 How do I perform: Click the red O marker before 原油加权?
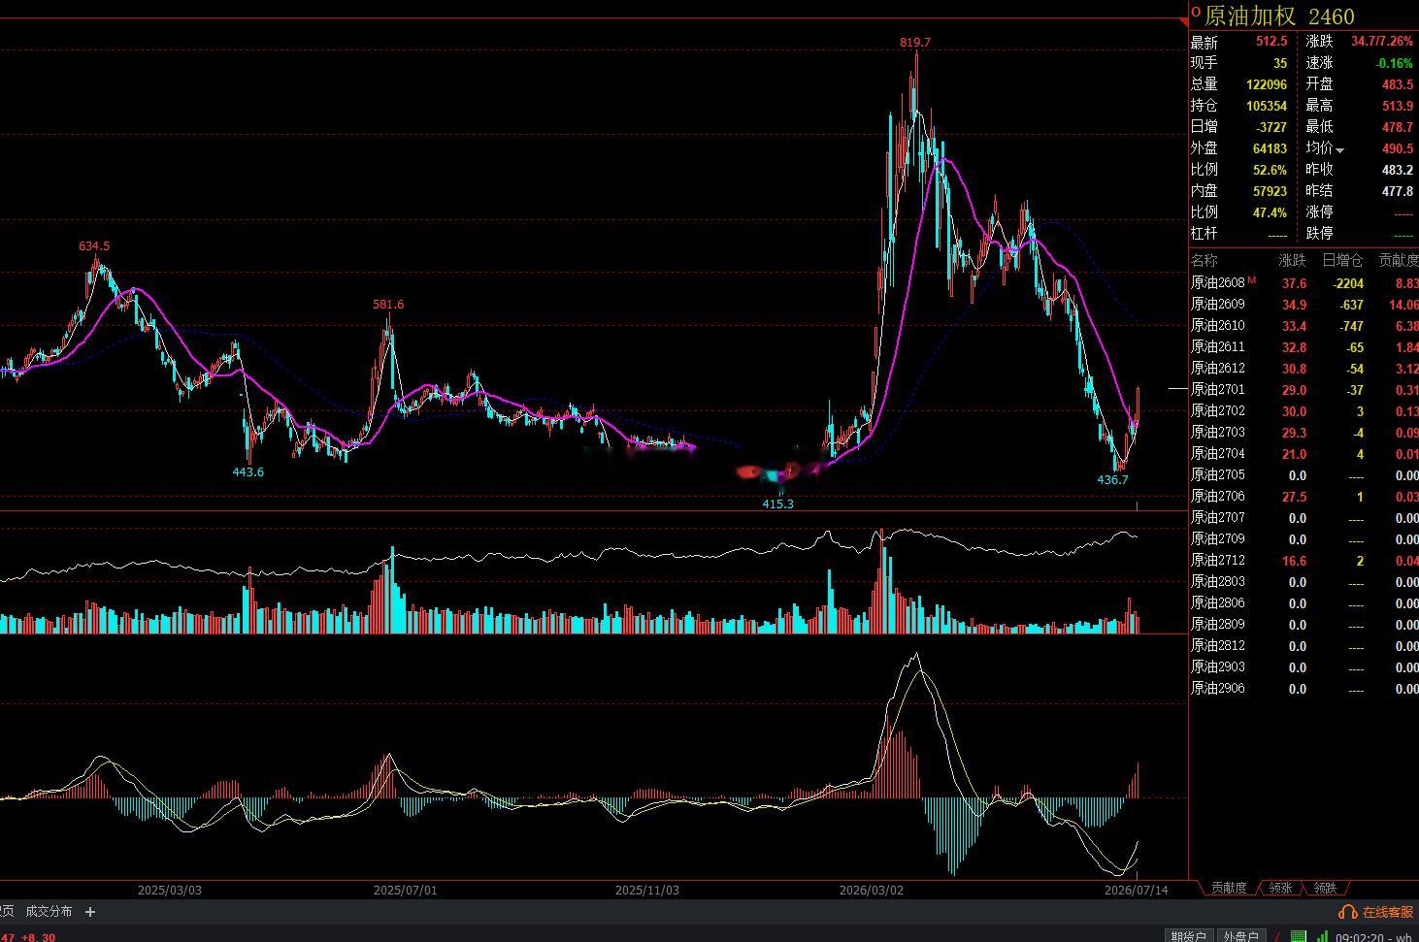click(x=1196, y=12)
